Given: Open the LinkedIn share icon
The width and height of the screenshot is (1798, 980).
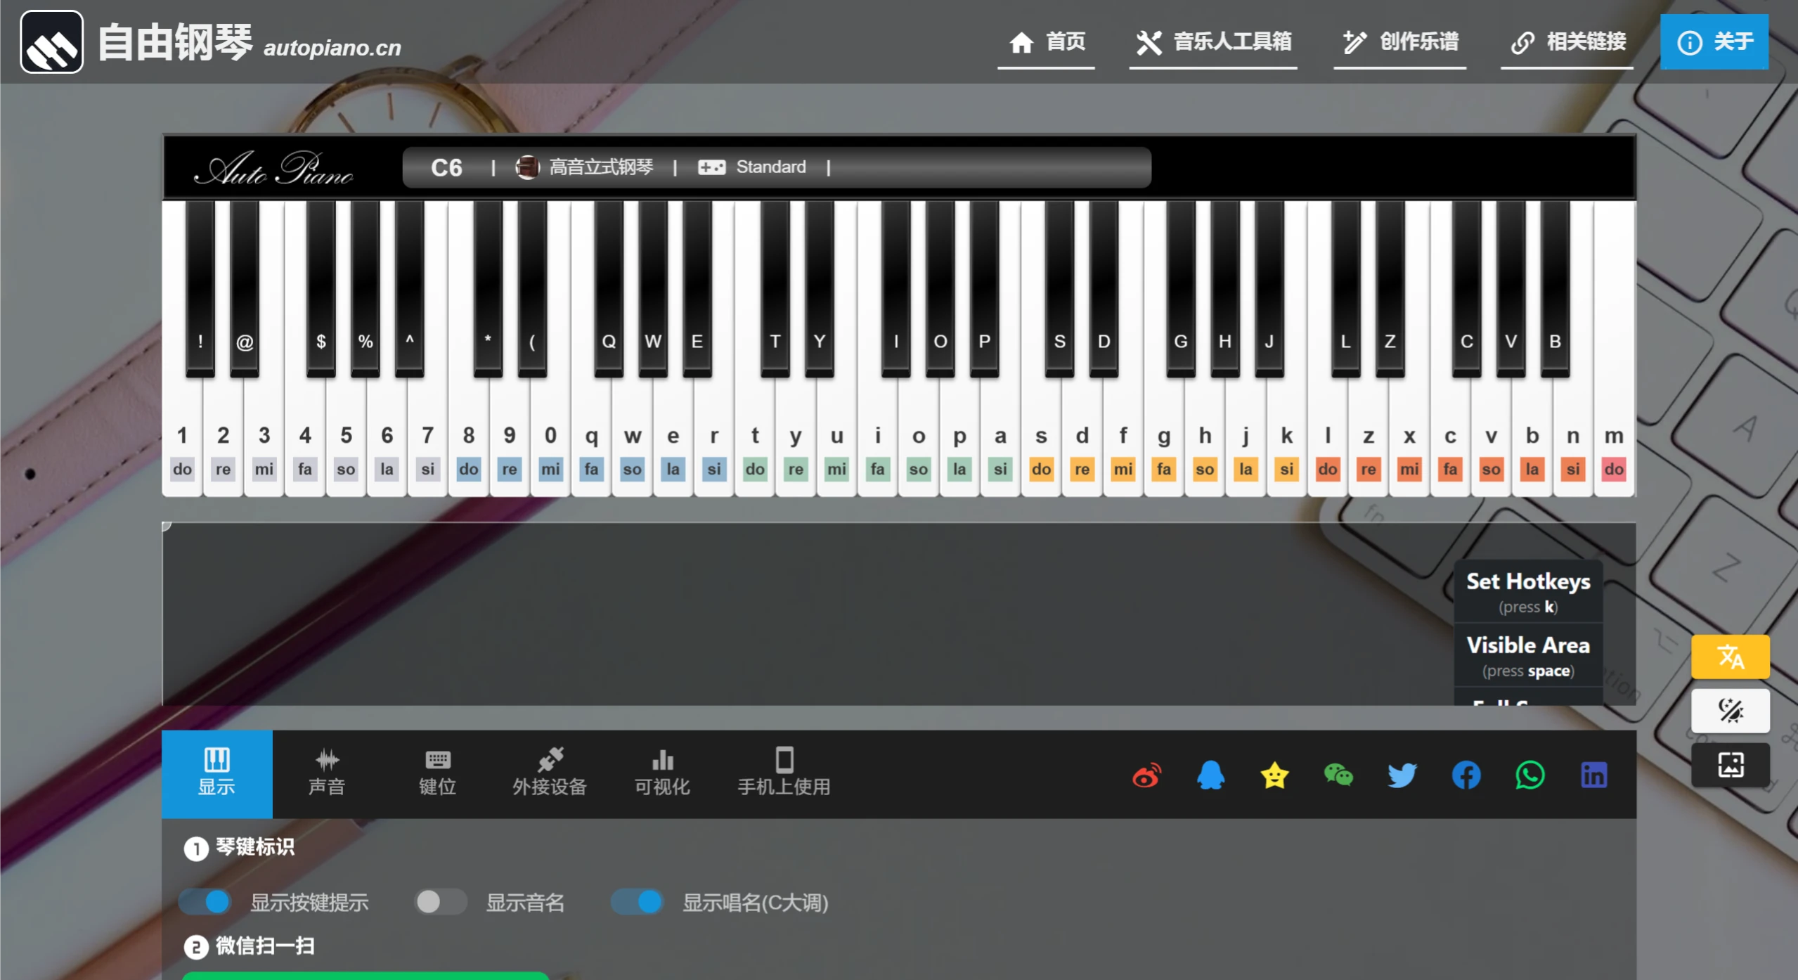Looking at the screenshot, I should pyautogui.click(x=1593, y=775).
